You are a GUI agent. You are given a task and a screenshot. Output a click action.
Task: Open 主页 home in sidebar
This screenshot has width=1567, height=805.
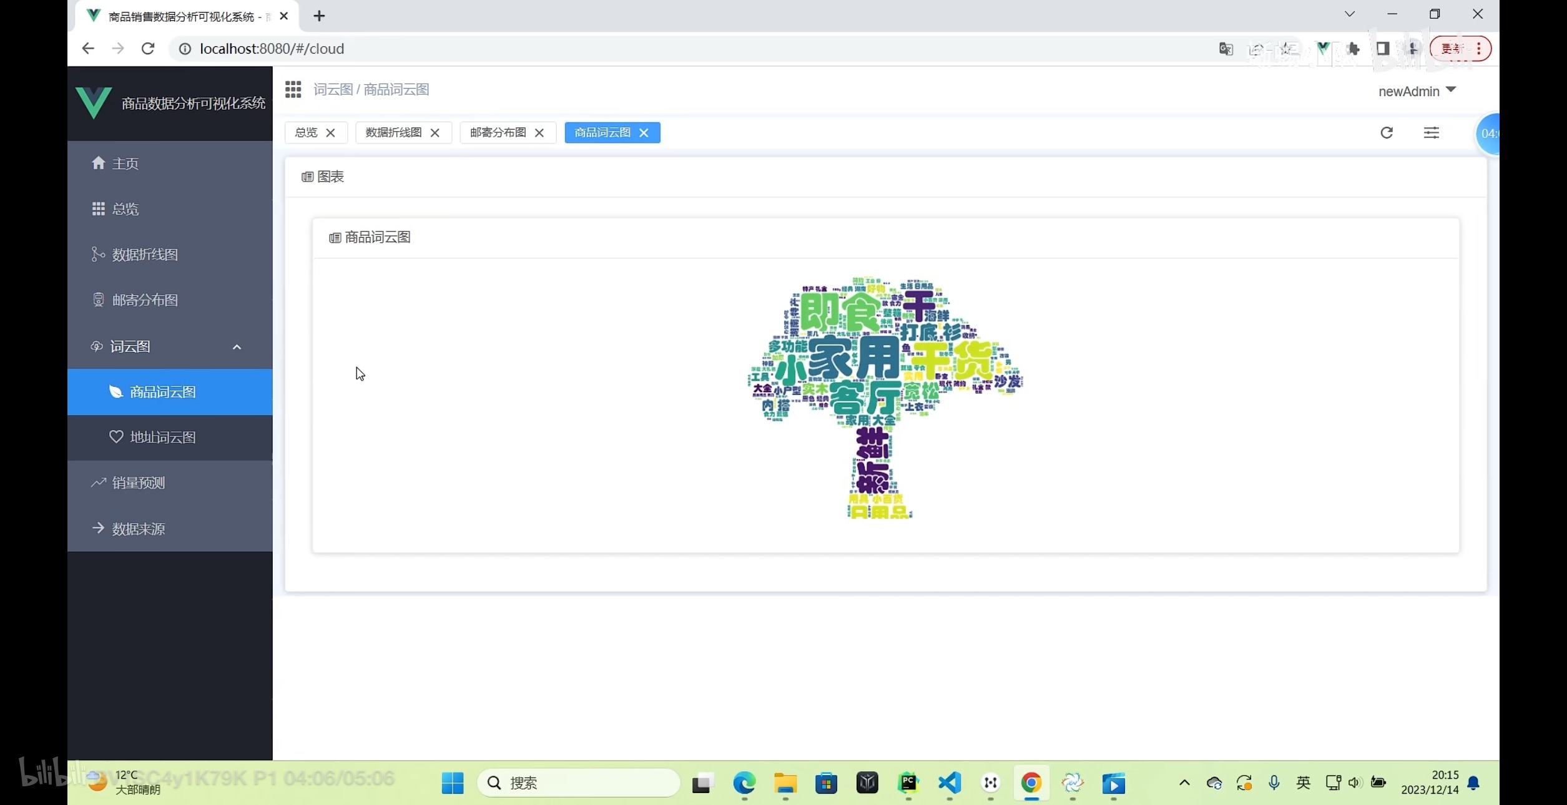pyautogui.click(x=125, y=163)
